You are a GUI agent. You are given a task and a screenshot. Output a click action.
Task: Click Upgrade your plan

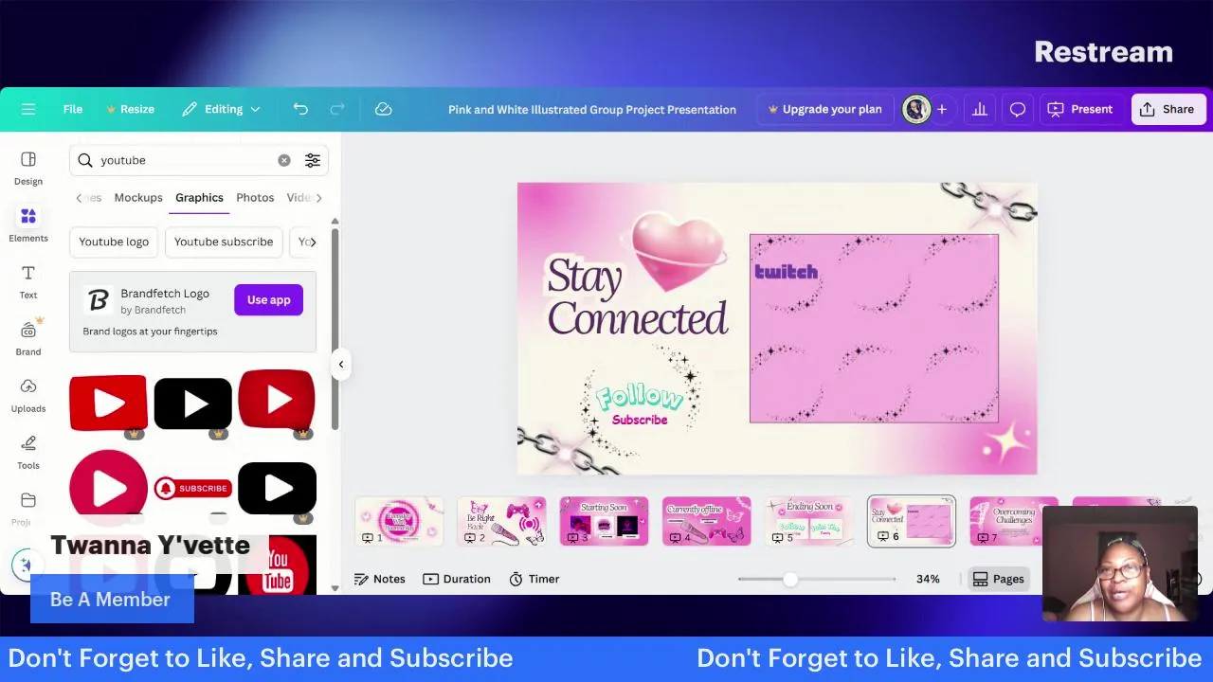click(x=824, y=109)
